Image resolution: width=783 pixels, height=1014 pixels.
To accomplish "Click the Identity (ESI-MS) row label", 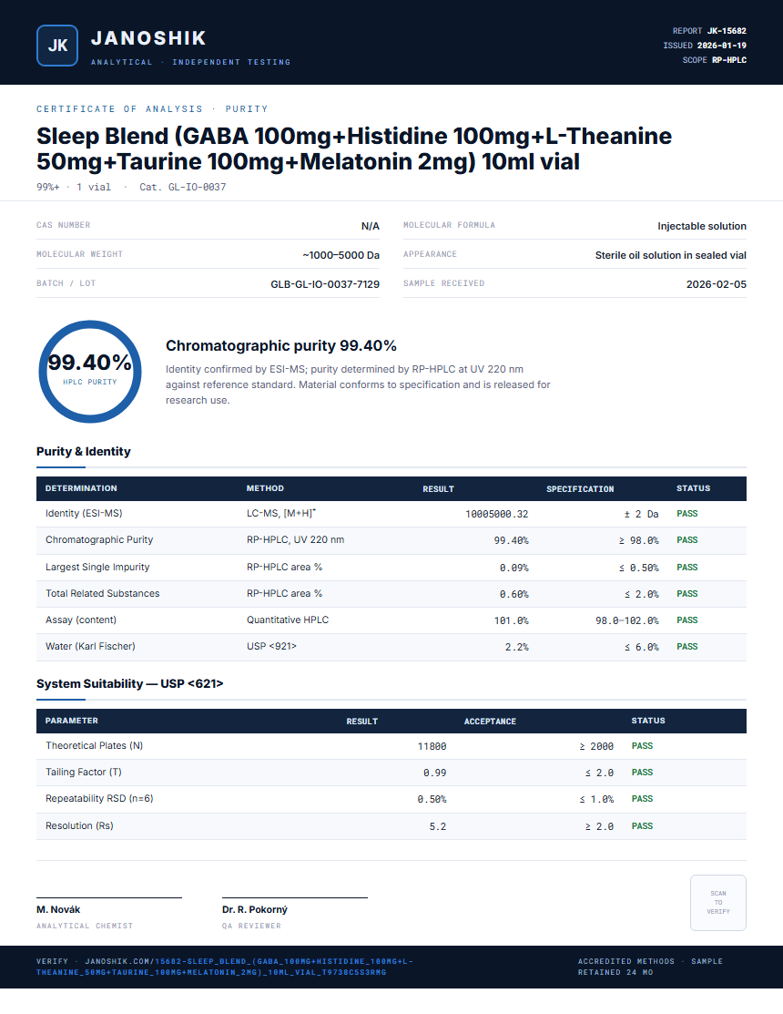I will pyautogui.click(x=84, y=514).
